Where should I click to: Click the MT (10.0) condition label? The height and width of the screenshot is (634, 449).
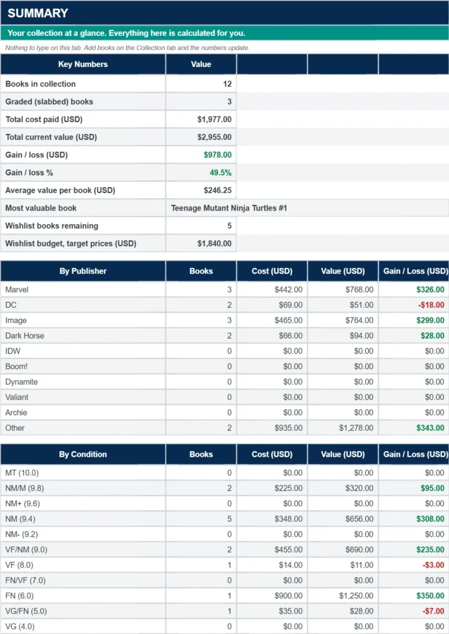pos(22,472)
